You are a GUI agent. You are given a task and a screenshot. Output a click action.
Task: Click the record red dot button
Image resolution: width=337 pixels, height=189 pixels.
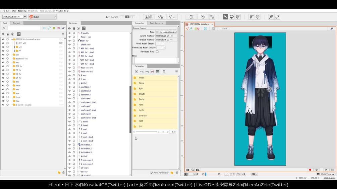(x=310, y=170)
